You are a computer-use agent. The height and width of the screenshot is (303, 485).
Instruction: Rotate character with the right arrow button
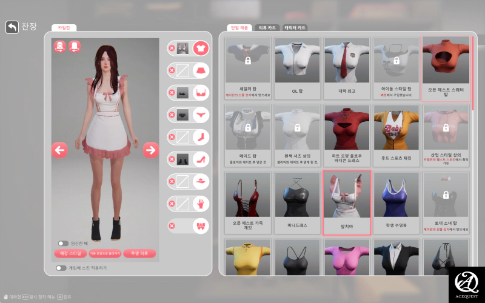pos(150,150)
